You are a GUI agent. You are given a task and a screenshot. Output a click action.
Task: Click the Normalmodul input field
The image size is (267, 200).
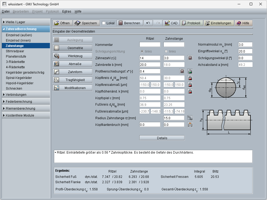click(x=245, y=45)
